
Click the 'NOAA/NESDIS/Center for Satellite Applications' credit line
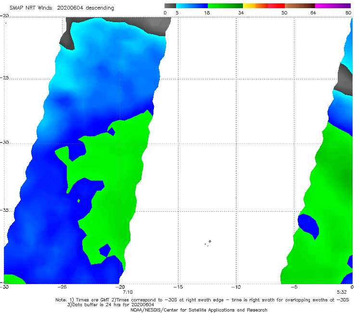pyautogui.click(x=199, y=310)
